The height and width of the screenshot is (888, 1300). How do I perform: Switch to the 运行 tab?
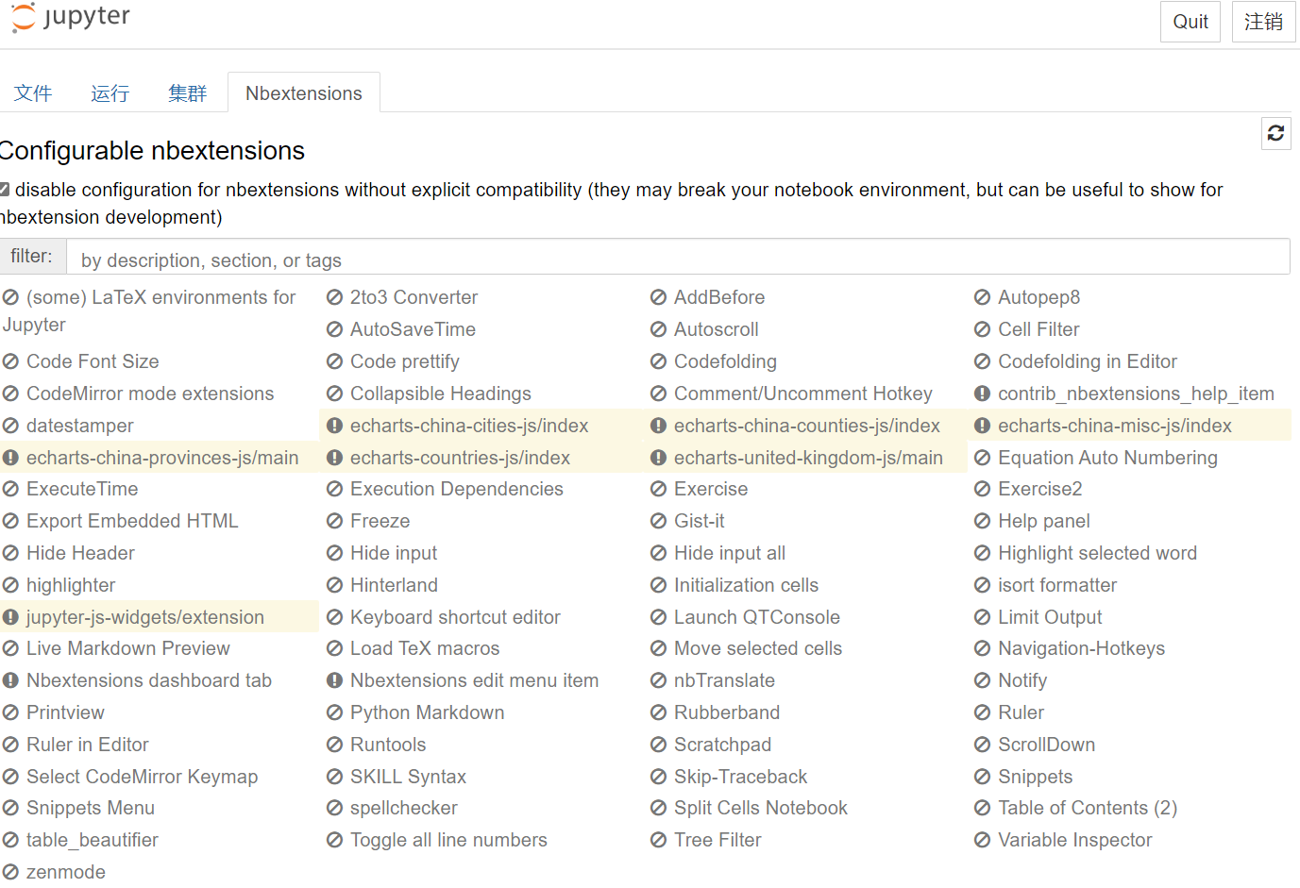[x=110, y=93]
